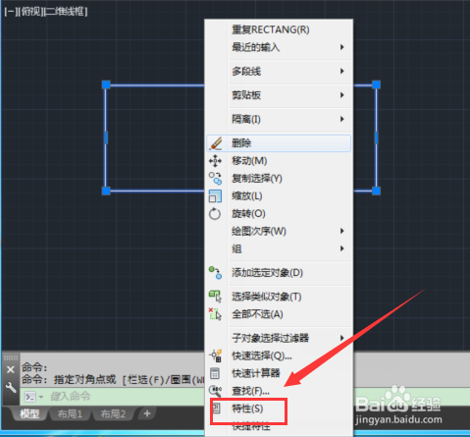Screen dimensions: 470x437
Task: Click the eraser icon beside 删除
Action: pos(216,143)
